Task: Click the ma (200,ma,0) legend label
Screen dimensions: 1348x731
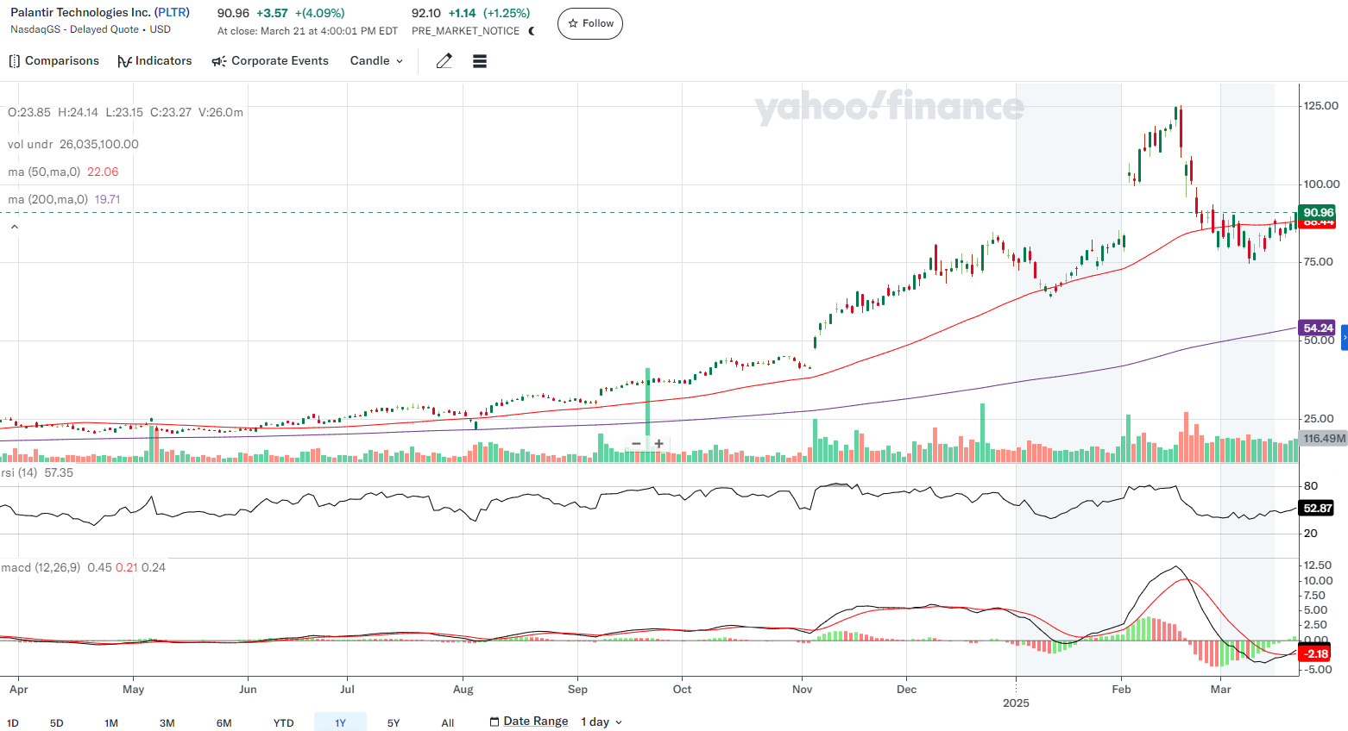Action: click(x=47, y=199)
